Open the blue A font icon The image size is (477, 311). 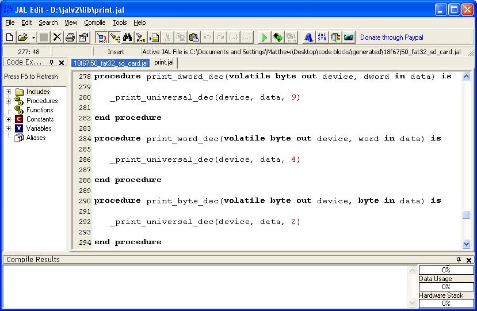click(308, 37)
